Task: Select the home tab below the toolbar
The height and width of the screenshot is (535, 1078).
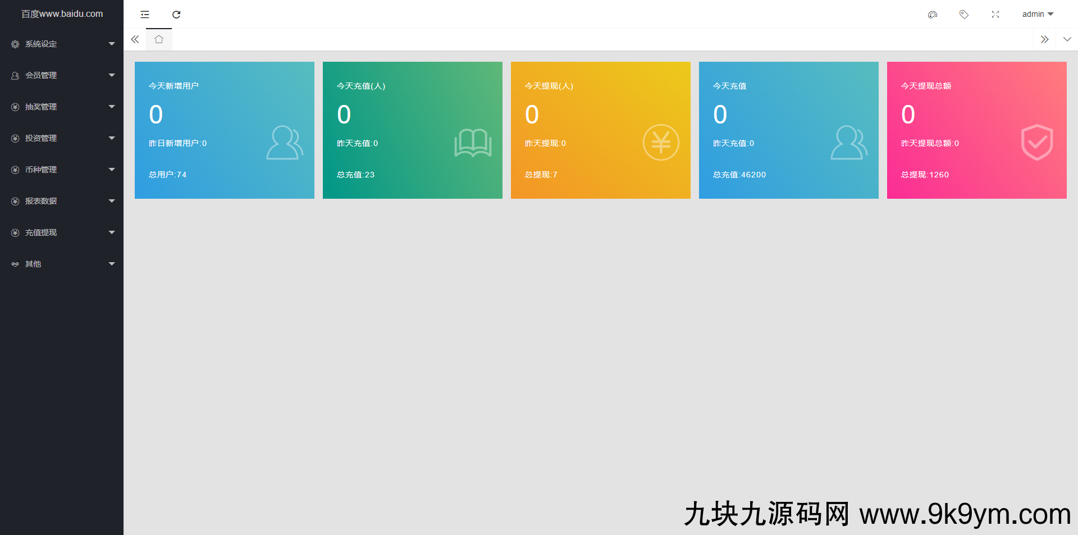Action: coord(158,39)
